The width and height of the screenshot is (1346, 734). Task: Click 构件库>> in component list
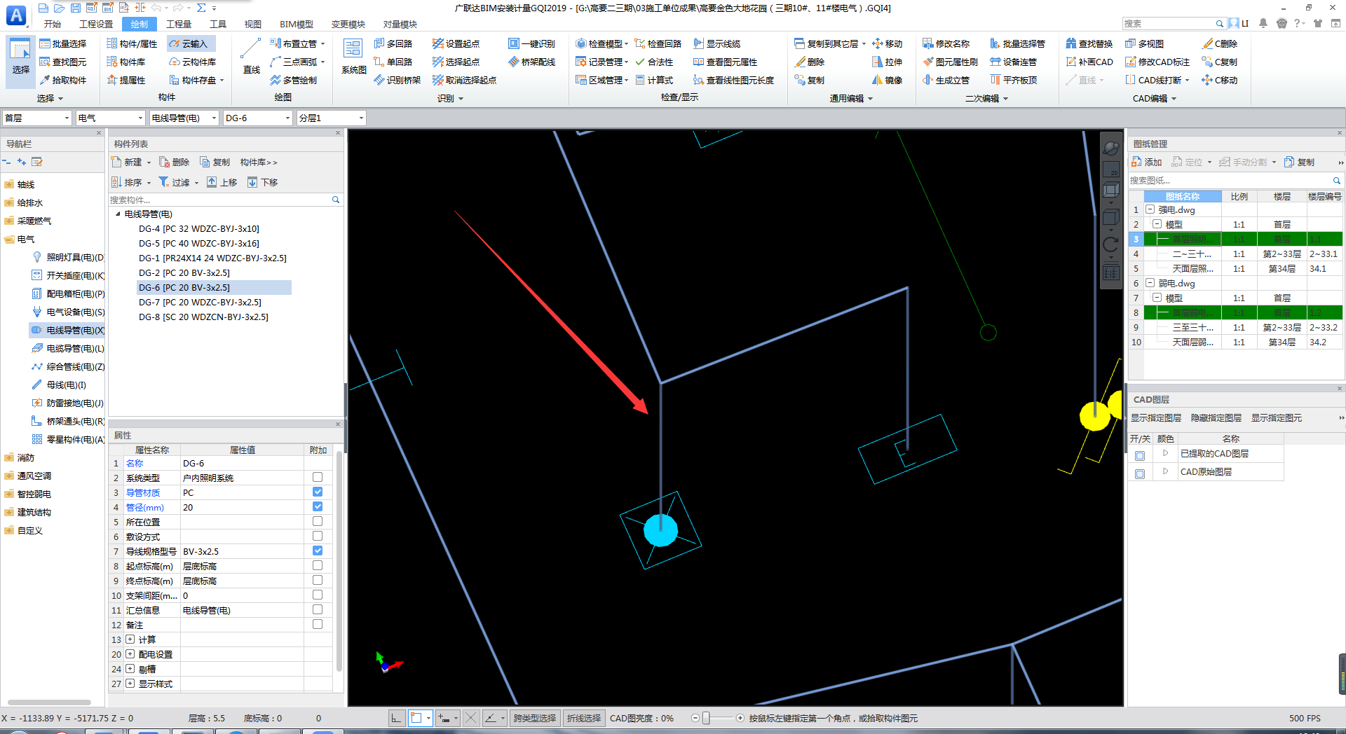point(259,162)
